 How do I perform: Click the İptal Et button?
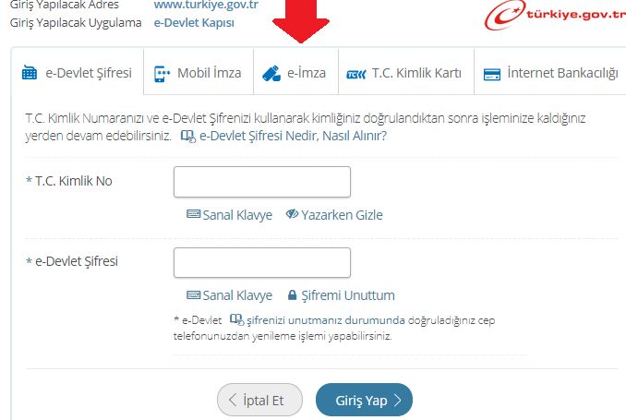259,400
